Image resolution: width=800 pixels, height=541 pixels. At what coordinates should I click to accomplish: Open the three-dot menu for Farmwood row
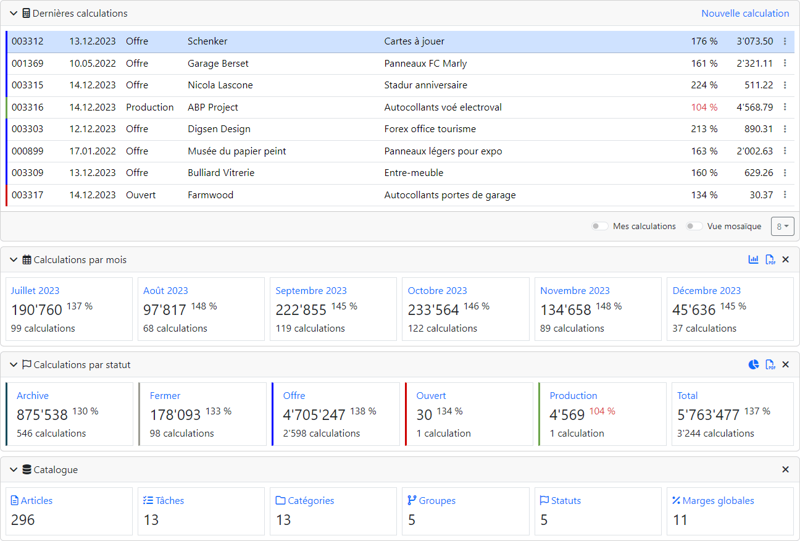[785, 195]
